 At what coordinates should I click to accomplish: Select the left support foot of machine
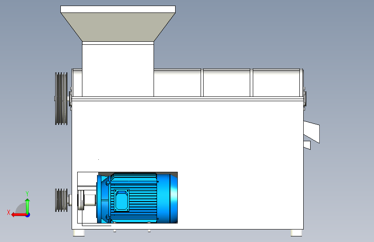(79, 233)
